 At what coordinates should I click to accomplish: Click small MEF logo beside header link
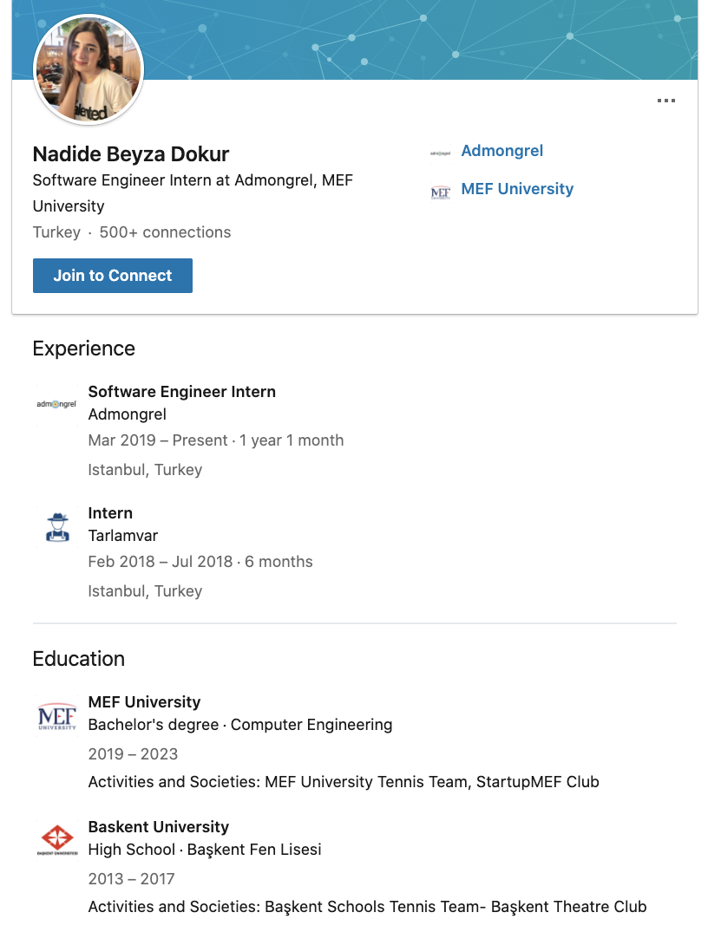[440, 192]
